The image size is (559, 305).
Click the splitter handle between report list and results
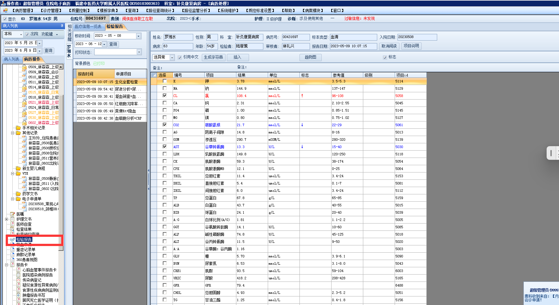pyautogui.click(x=148, y=179)
